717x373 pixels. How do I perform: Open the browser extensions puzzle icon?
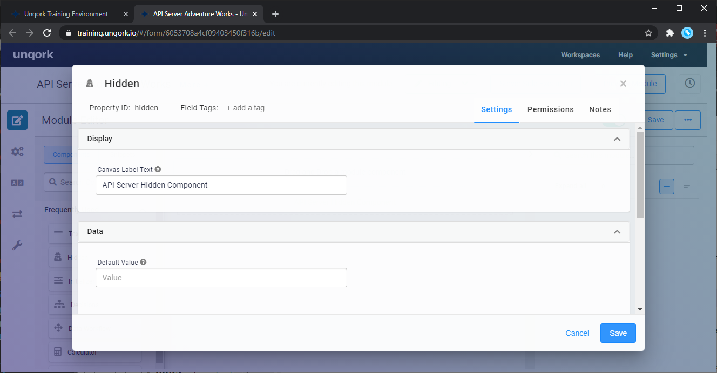670,33
